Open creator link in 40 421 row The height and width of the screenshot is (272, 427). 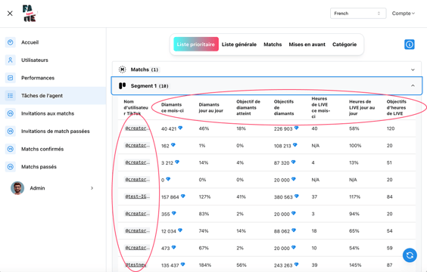pyautogui.click(x=137, y=128)
